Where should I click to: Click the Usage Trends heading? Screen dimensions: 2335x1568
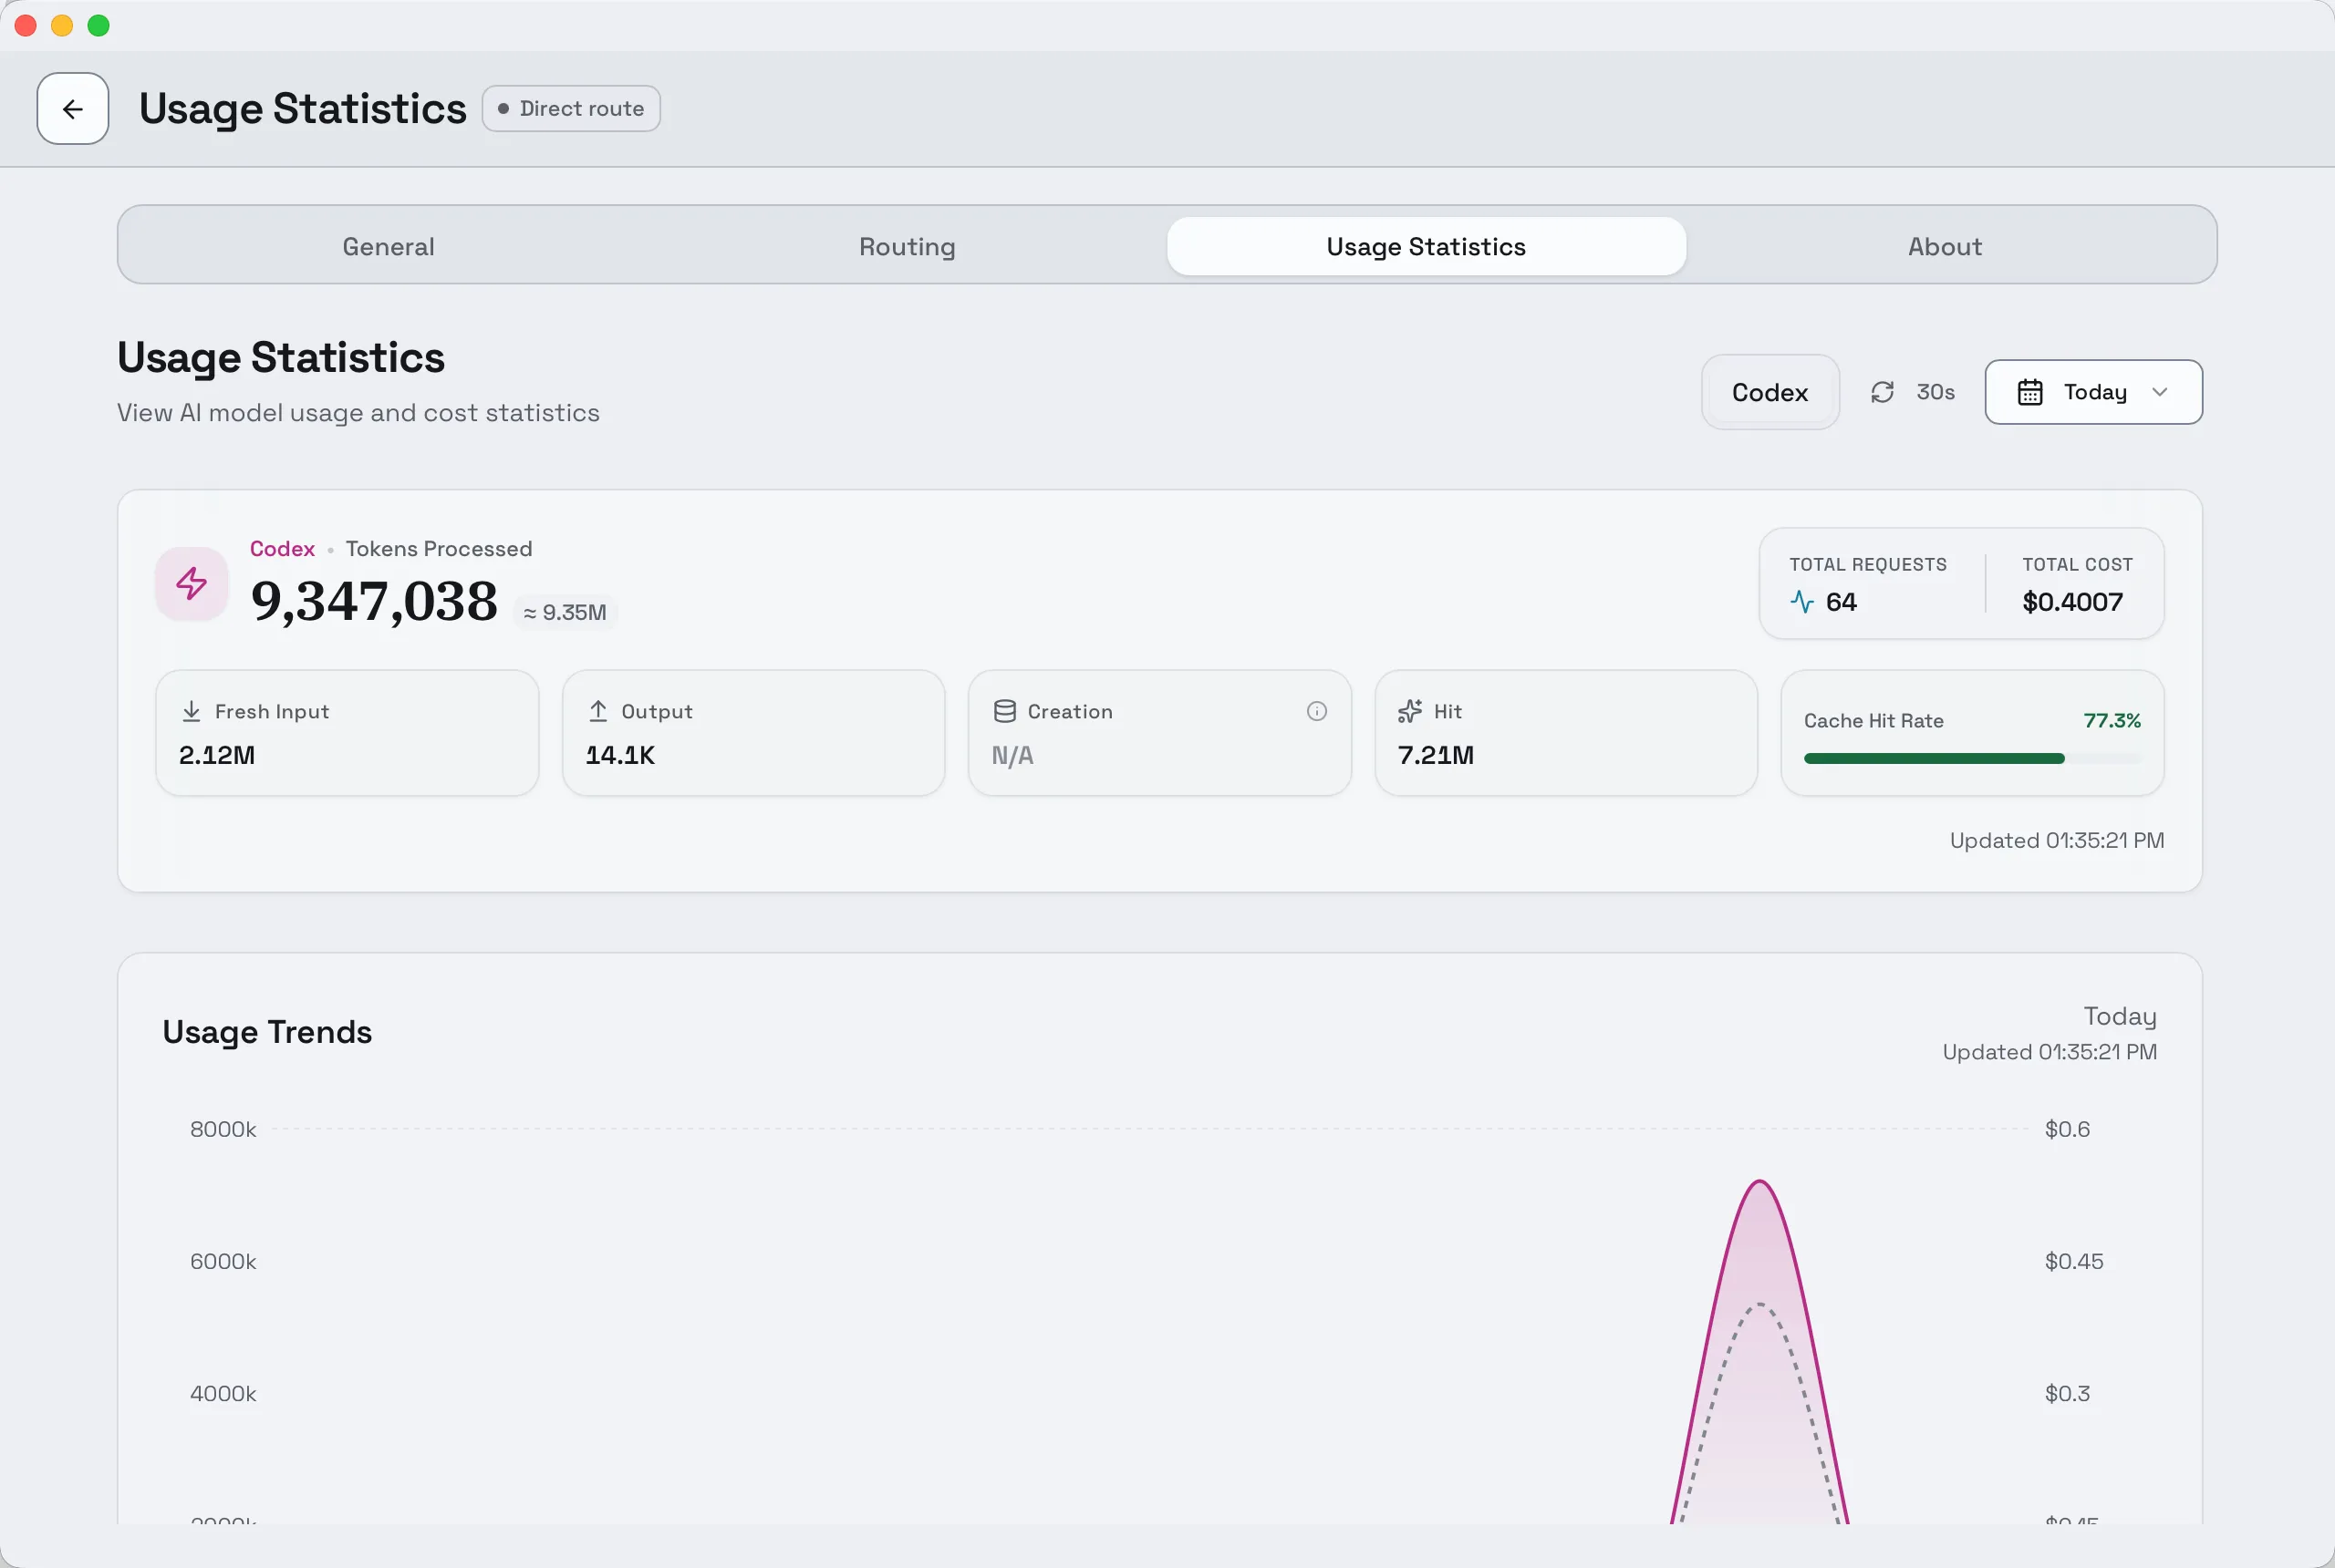pos(267,1031)
